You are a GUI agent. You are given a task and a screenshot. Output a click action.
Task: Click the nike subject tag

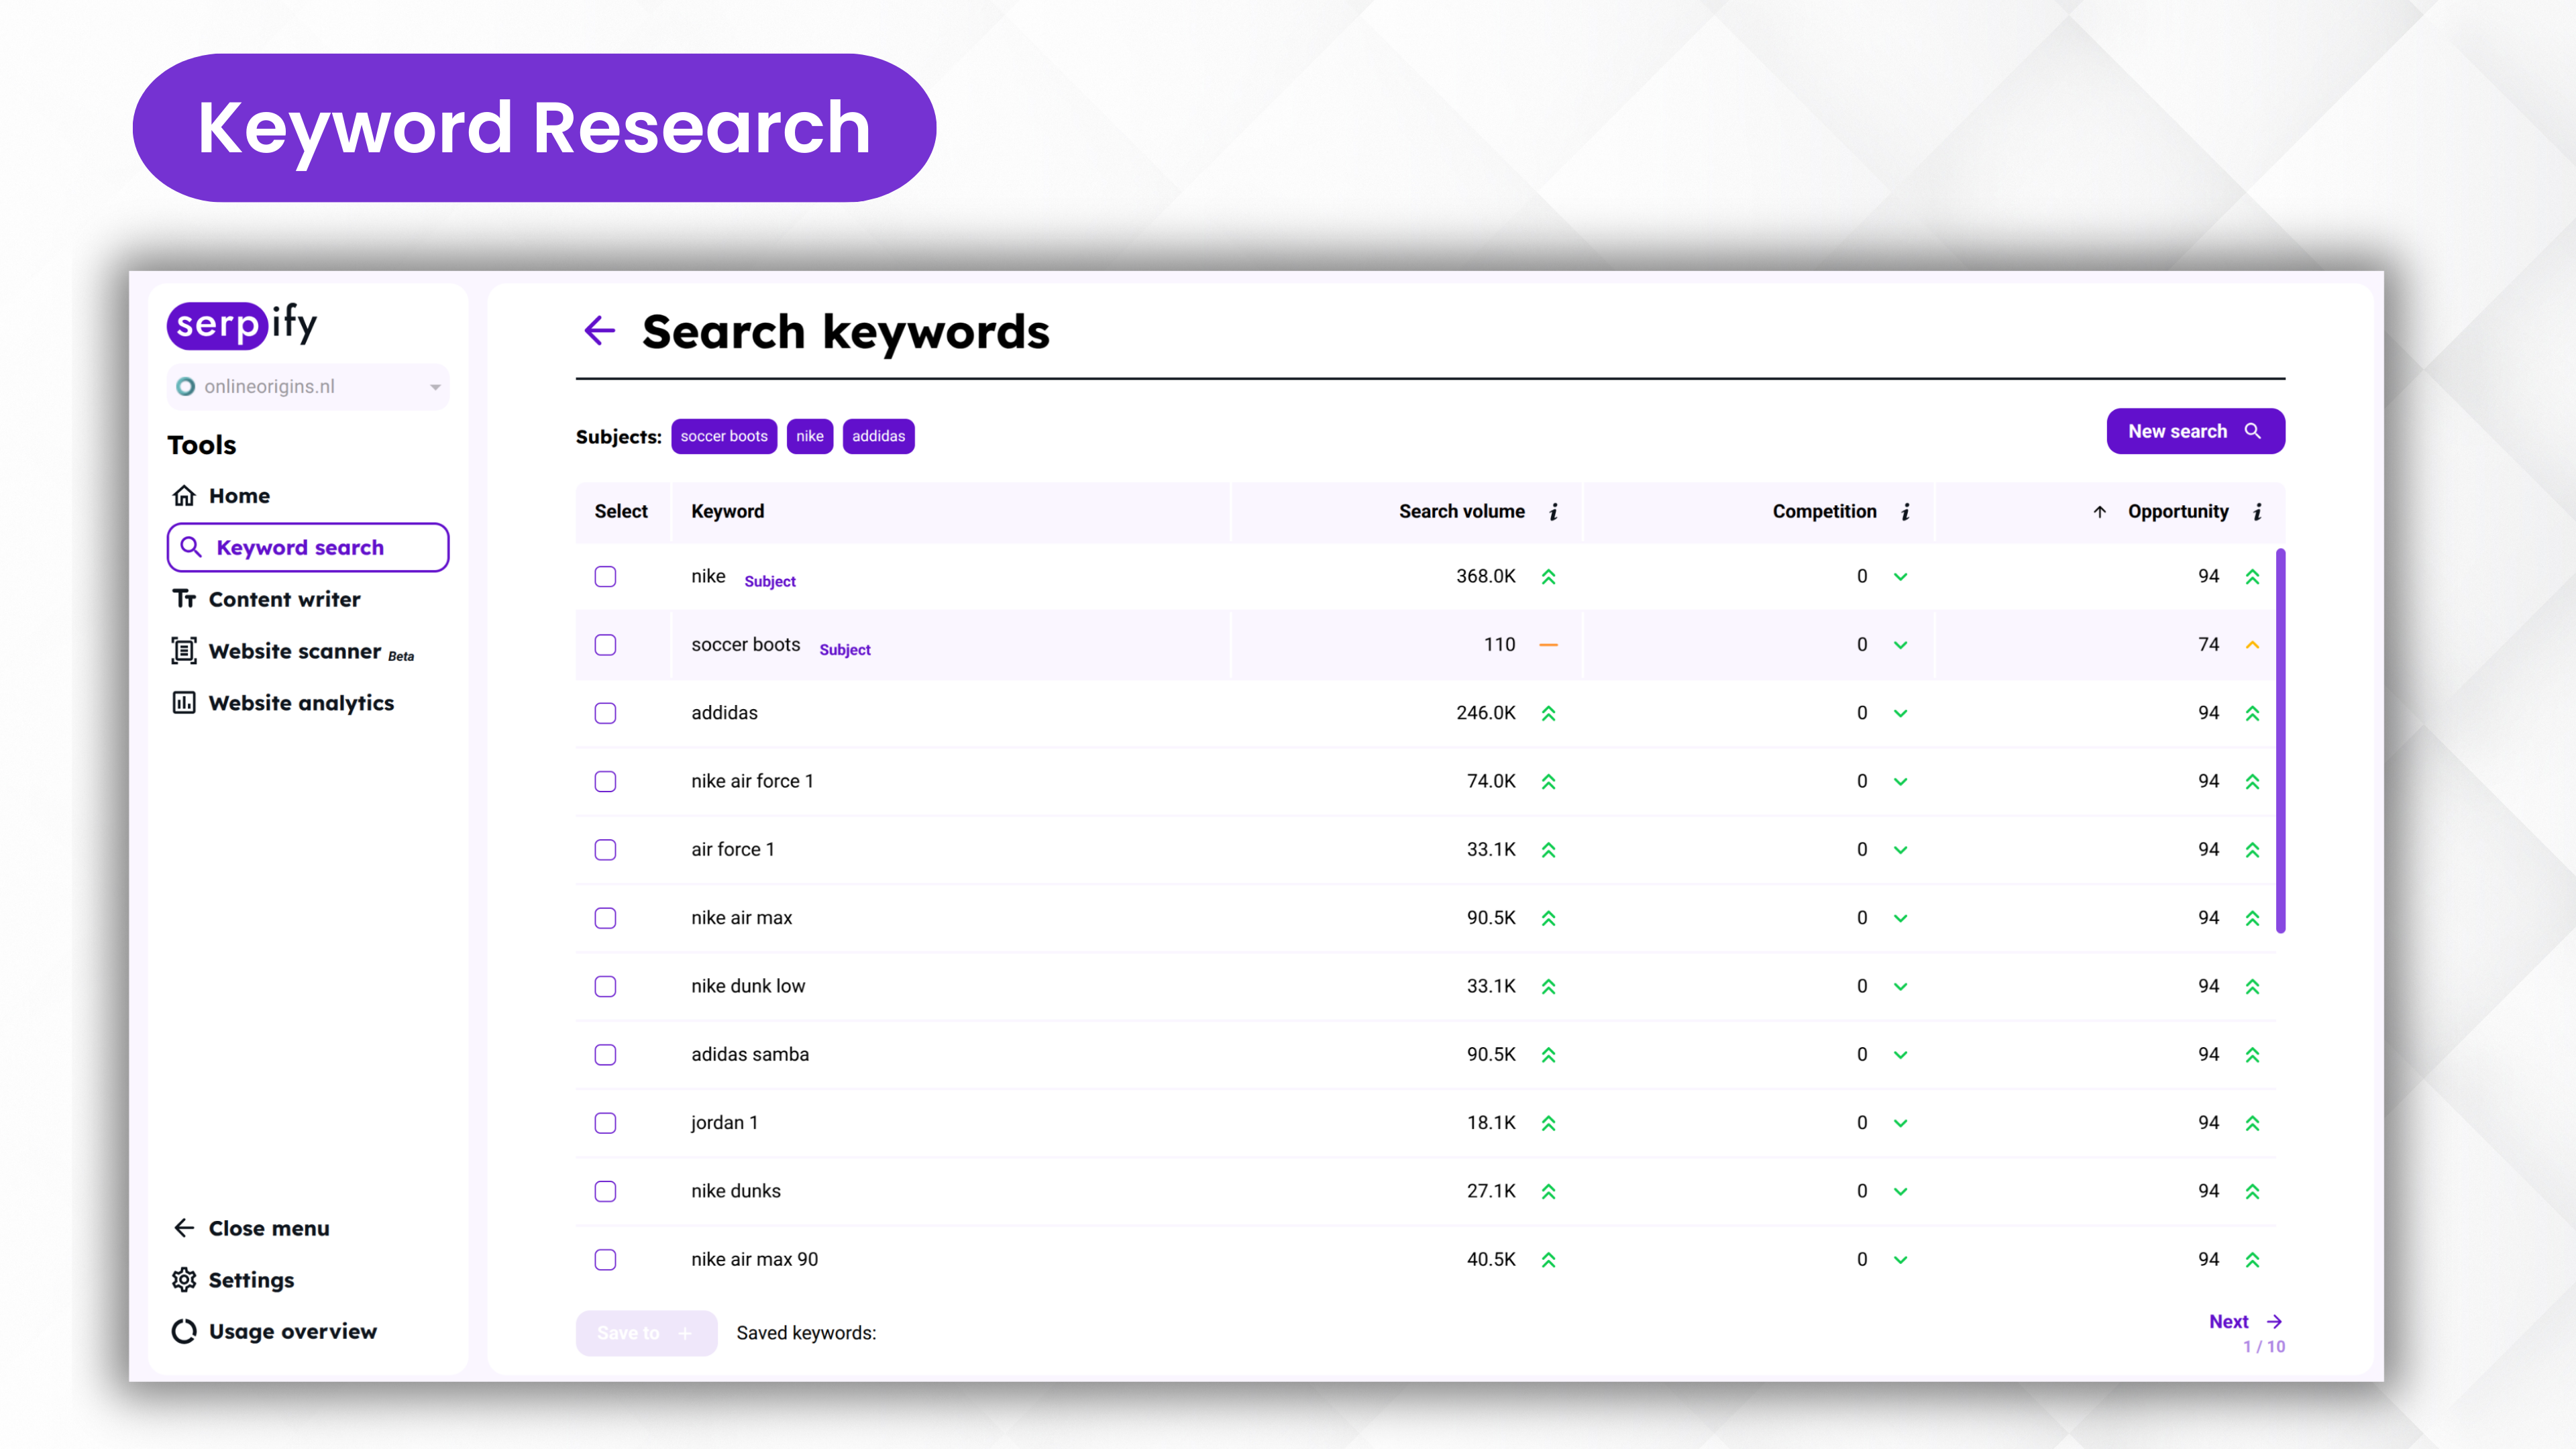point(810,436)
